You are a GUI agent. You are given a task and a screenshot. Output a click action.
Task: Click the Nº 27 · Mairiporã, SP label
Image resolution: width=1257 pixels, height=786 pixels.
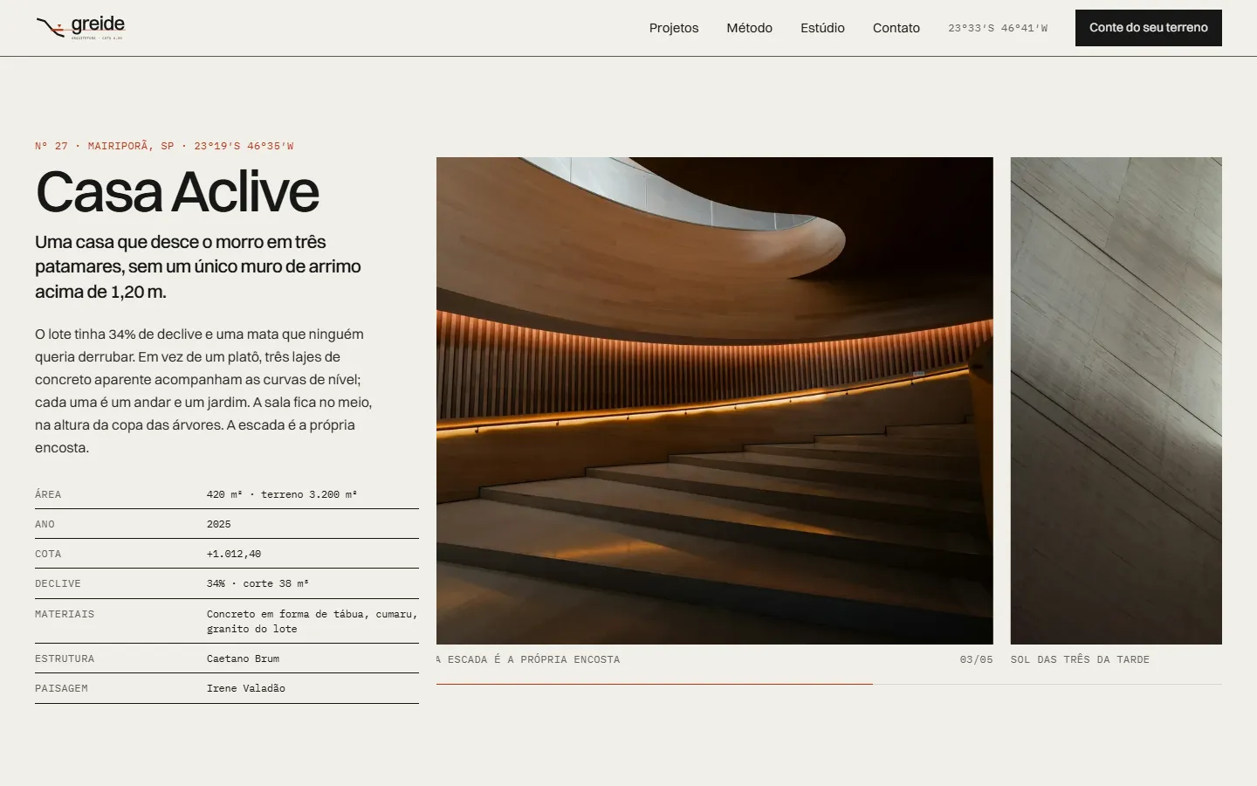pyautogui.click(x=164, y=146)
